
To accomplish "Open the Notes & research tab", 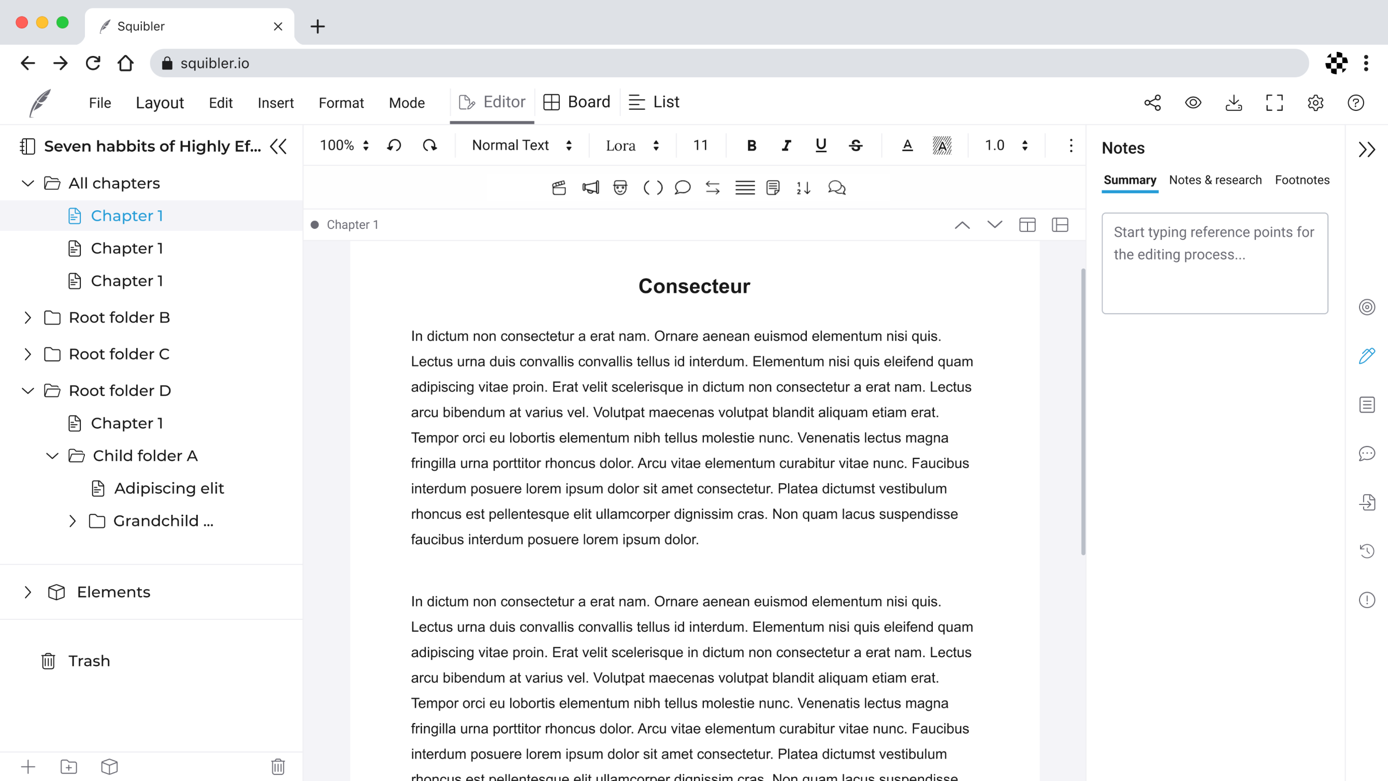I will click(x=1215, y=180).
